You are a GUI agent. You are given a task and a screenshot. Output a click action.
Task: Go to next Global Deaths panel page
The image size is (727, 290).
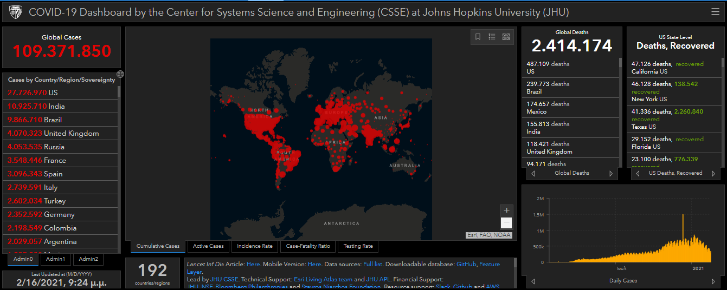point(611,174)
